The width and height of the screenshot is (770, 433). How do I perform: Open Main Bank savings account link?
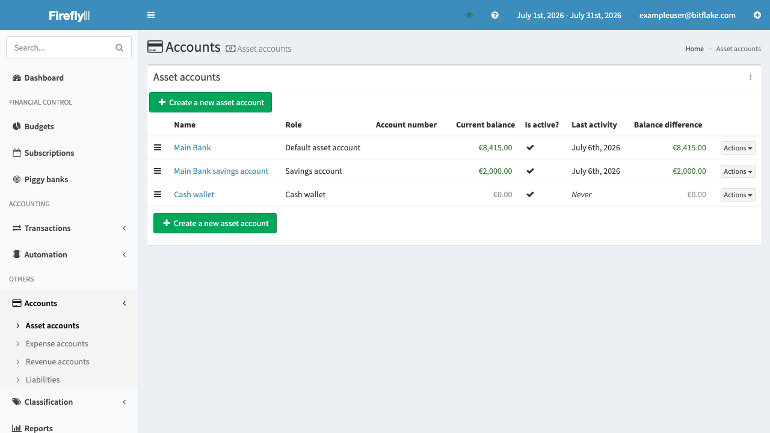pos(221,171)
